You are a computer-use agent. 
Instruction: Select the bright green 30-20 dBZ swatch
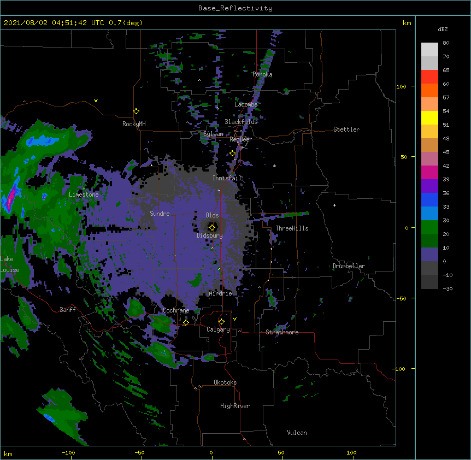[429, 227]
